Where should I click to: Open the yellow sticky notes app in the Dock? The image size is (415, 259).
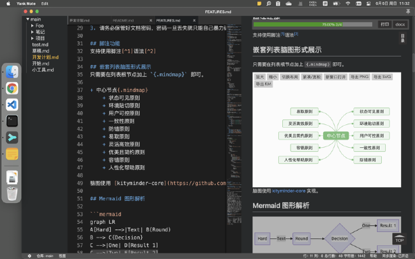click(12, 154)
